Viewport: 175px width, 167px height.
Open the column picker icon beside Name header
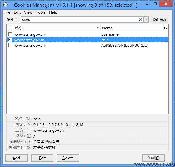(166, 28)
